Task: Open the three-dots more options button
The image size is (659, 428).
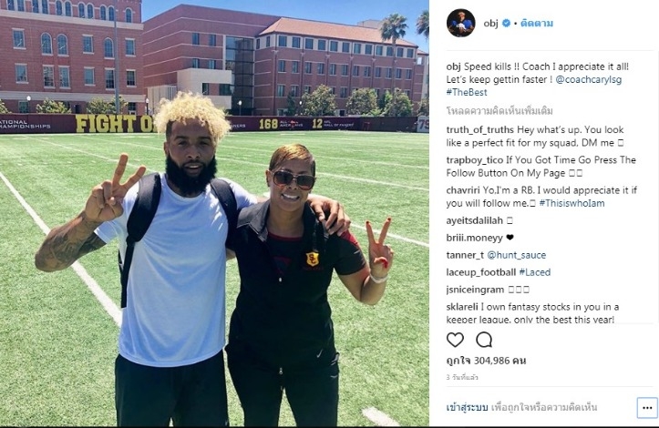Action: click(x=647, y=407)
